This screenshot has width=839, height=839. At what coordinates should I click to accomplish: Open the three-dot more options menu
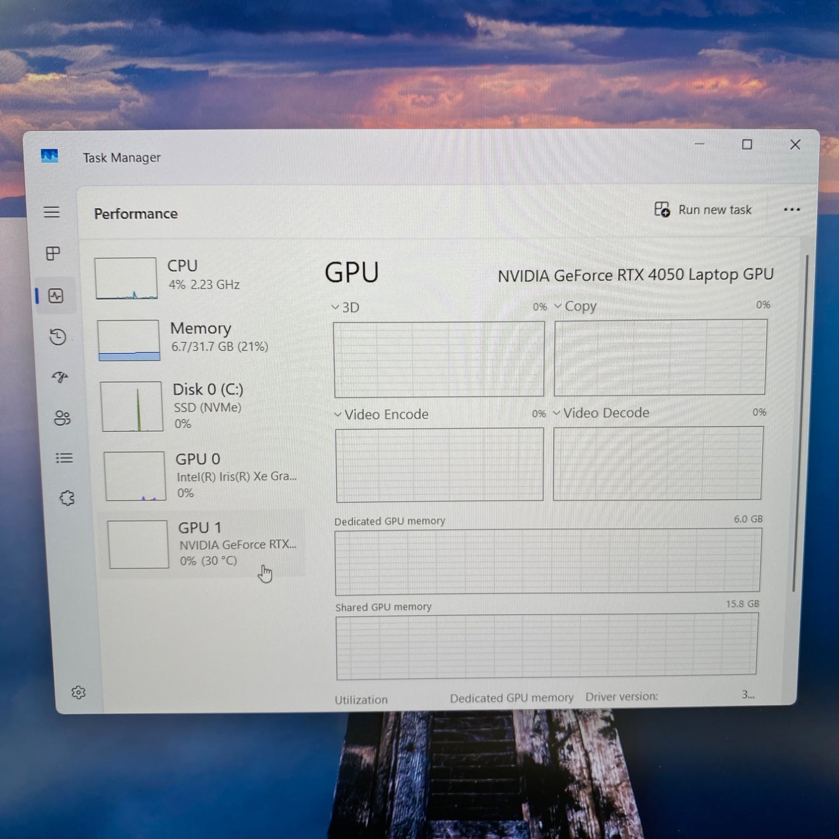(791, 210)
